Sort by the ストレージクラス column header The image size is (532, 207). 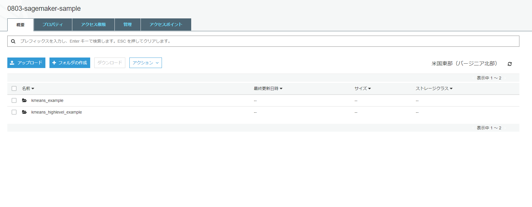point(434,88)
